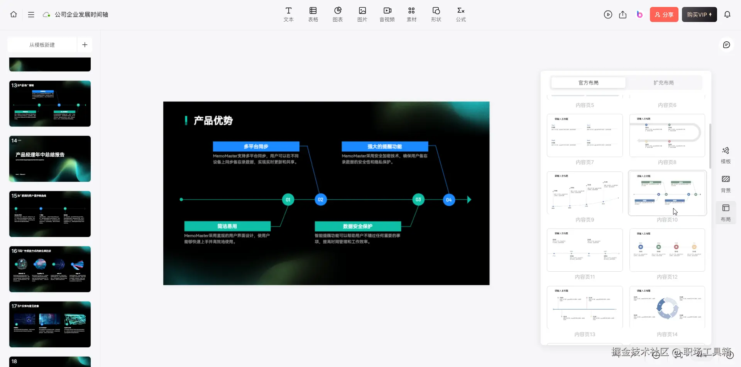This screenshot has height=367, width=741.
Task: Apply the 内容页9 layout
Action: pos(585,193)
